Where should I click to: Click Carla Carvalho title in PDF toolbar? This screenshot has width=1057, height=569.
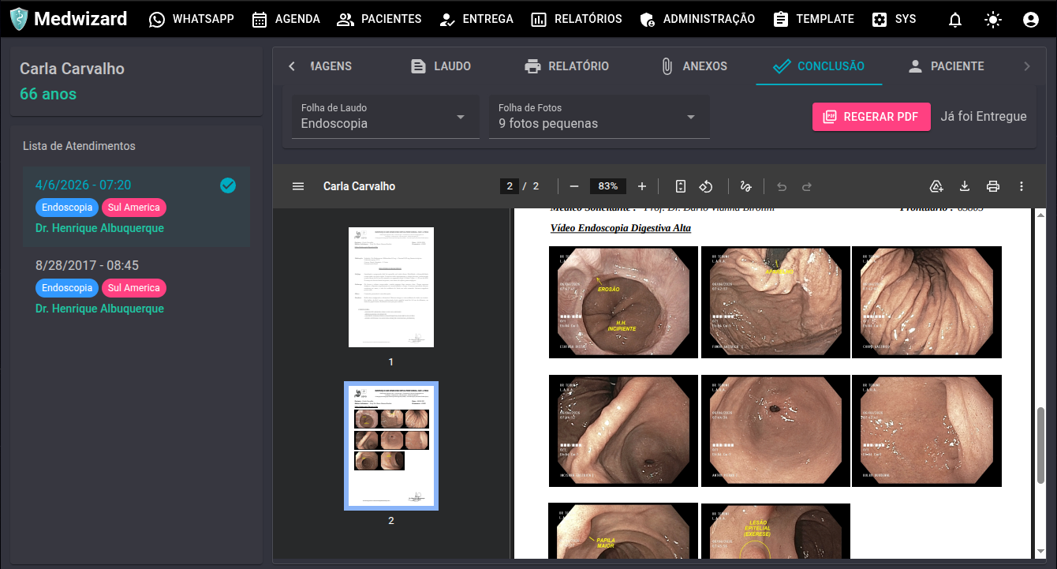point(359,186)
